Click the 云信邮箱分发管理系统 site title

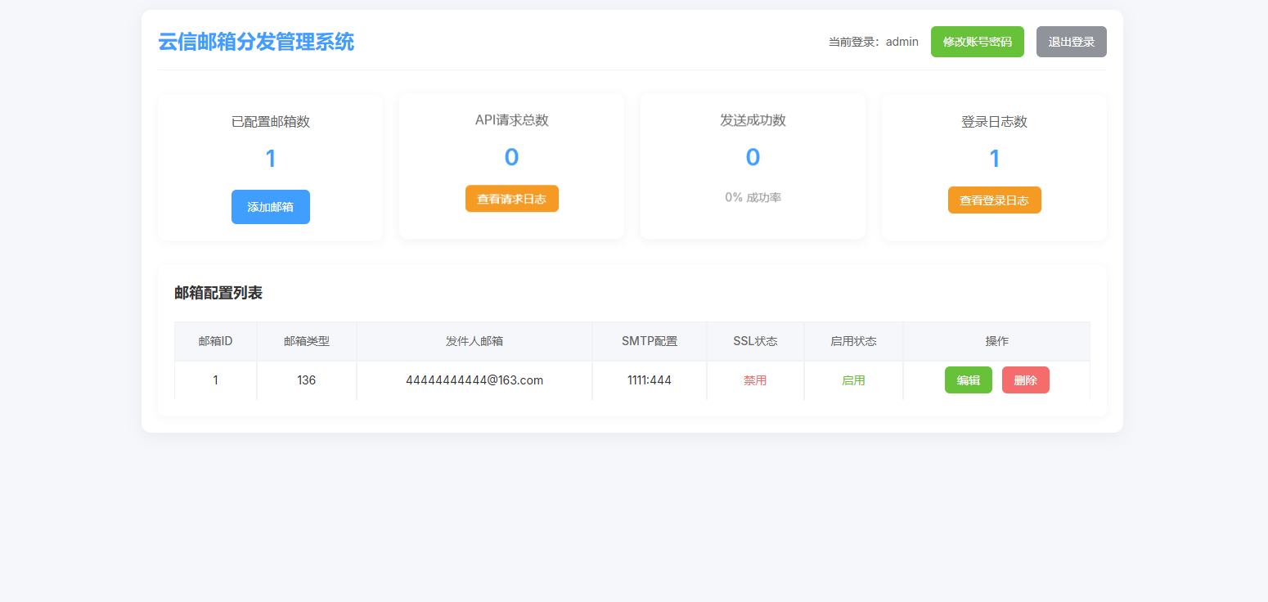256,42
